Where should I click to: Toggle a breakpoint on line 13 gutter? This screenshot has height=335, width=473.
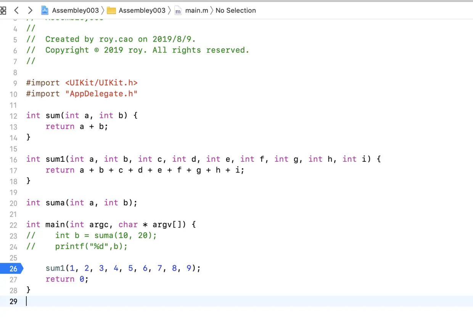[13, 126]
